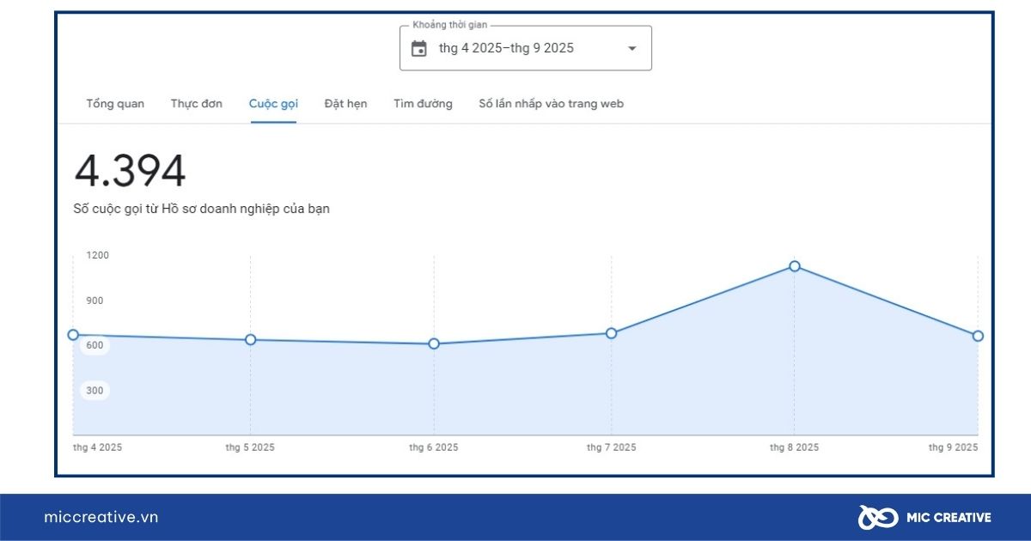Open the Khoảng thời gian date range dropdown

click(x=524, y=48)
